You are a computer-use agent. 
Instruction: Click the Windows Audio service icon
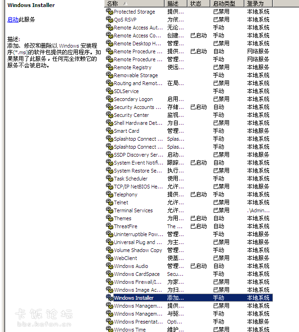109,266
